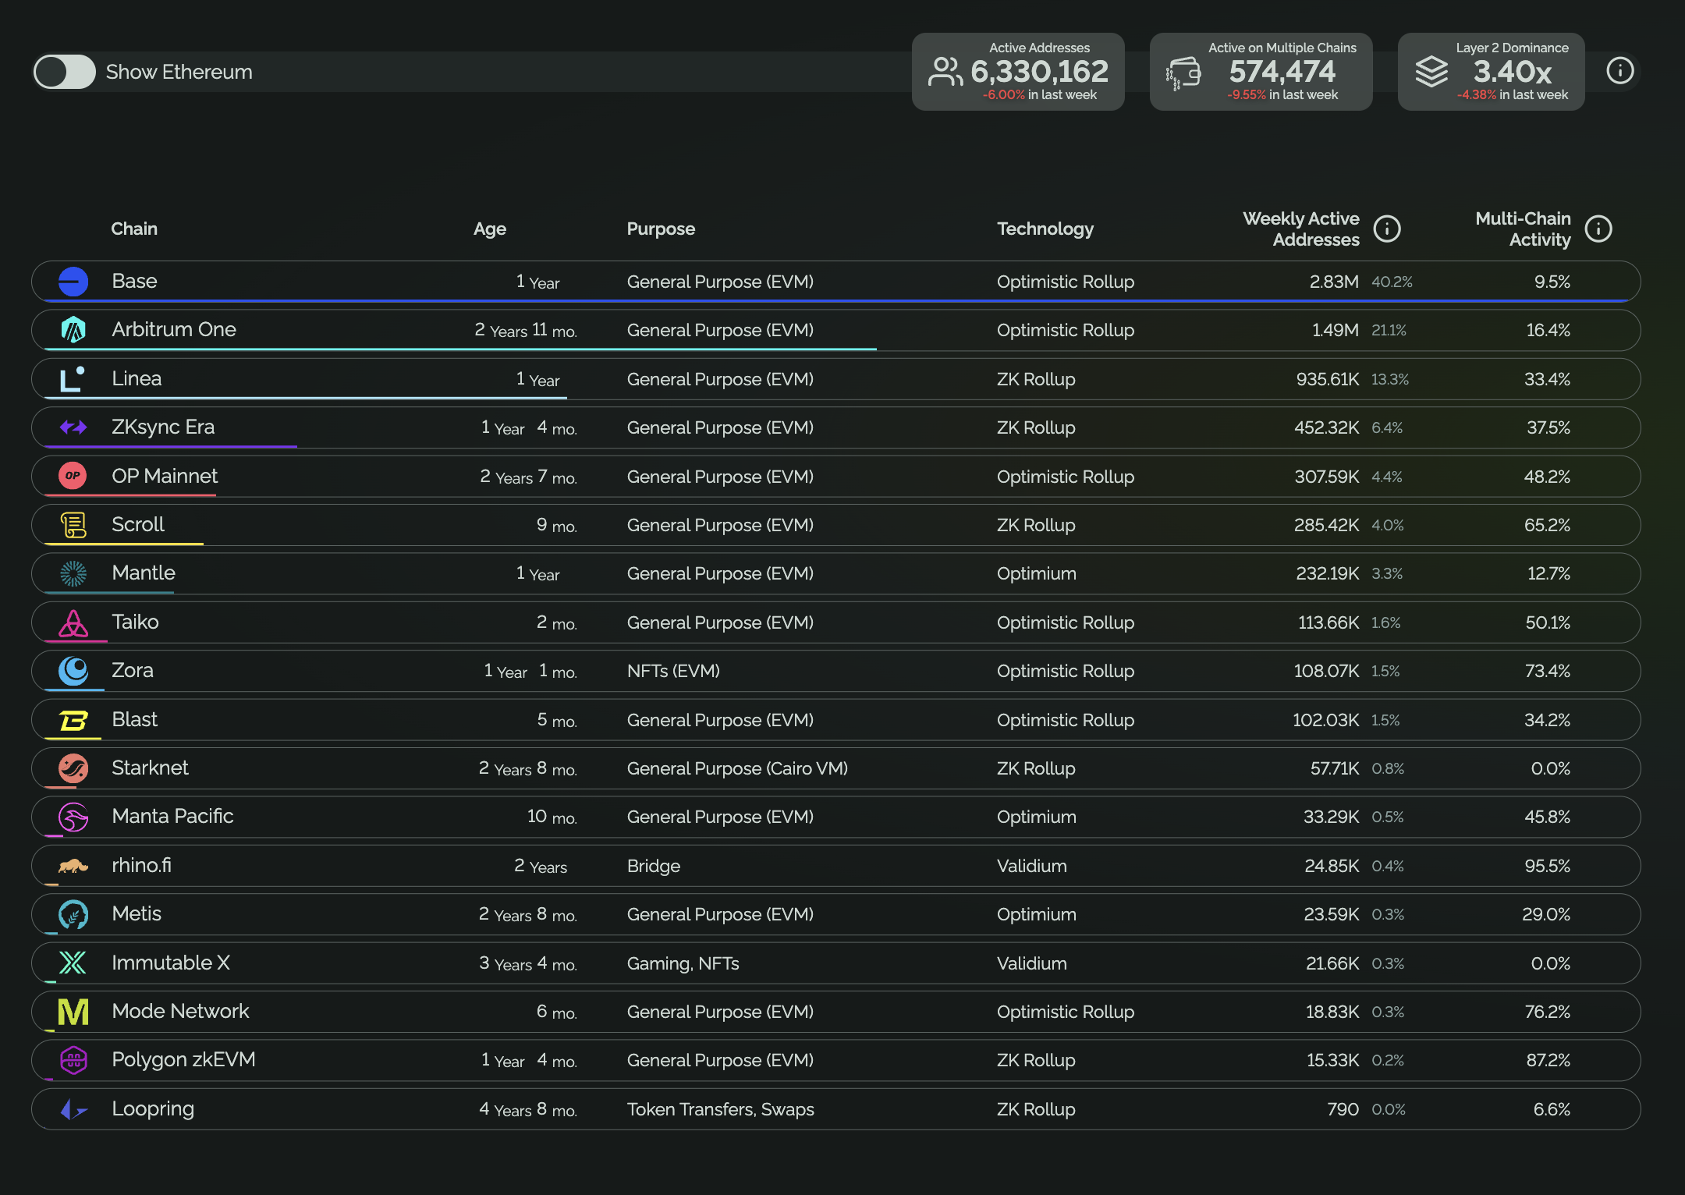
Task: Click Zora's NFTs (EVM) purpose
Action: [x=673, y=671]
